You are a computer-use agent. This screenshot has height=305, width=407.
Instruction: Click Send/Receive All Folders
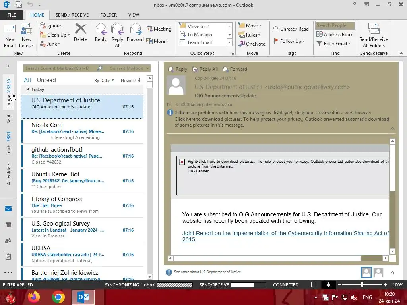(374, 36)
